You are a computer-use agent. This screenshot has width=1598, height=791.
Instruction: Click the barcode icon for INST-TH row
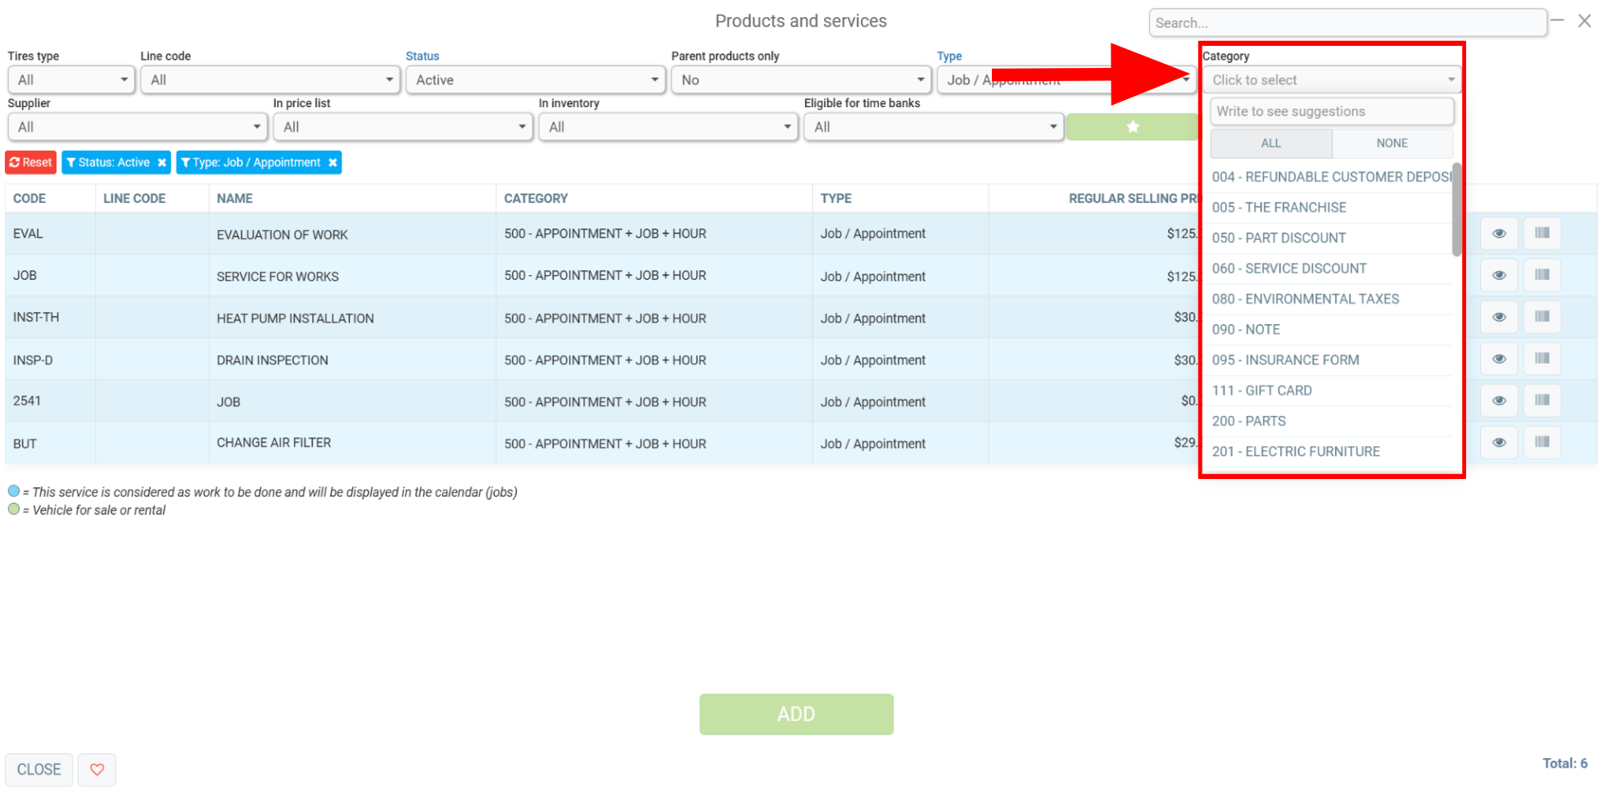(x=1541, y=317)
